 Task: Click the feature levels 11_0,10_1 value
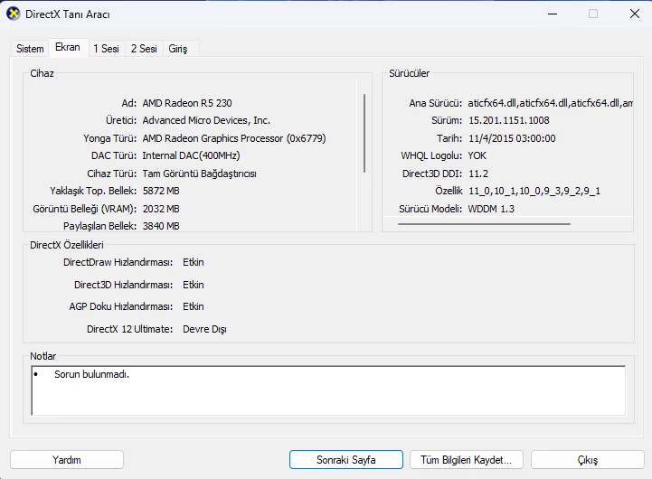point(534,191)
